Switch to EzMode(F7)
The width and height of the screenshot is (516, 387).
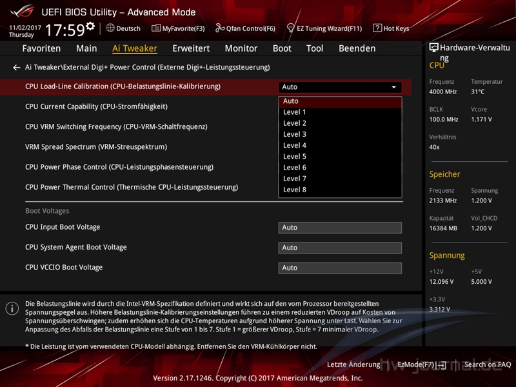(x=422, y=364)
